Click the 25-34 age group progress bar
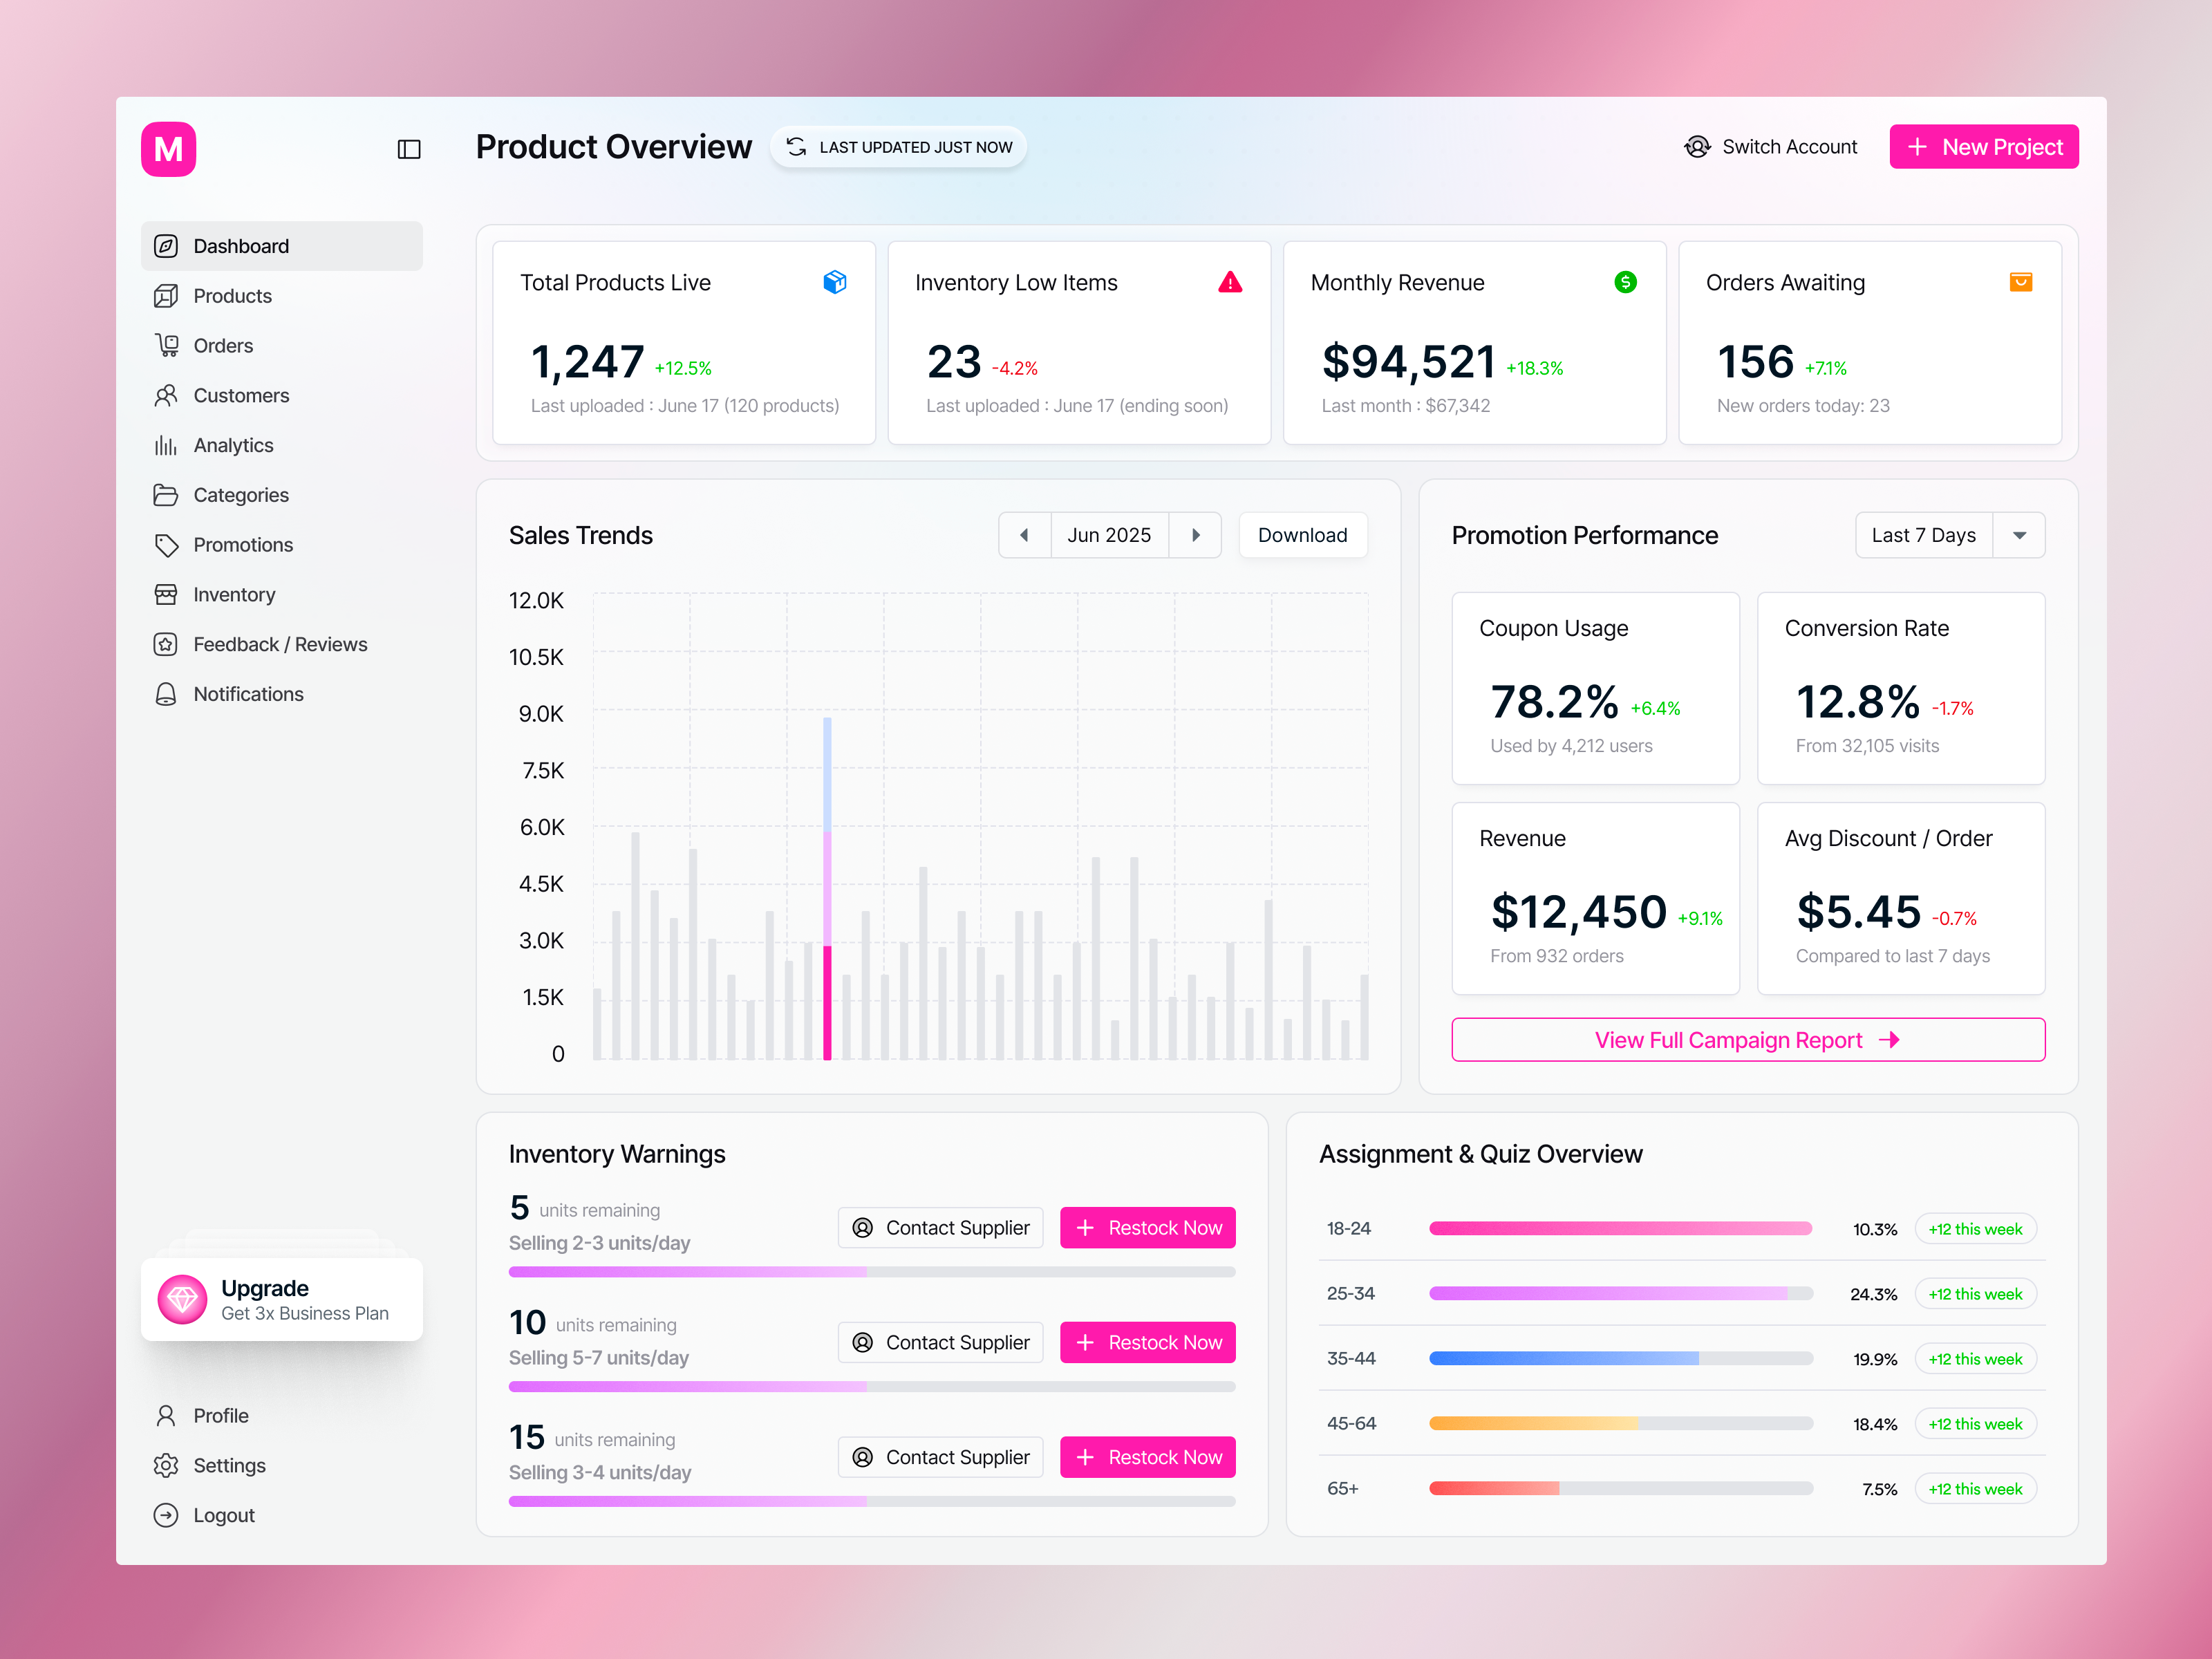 (x=1620, y=1293)
